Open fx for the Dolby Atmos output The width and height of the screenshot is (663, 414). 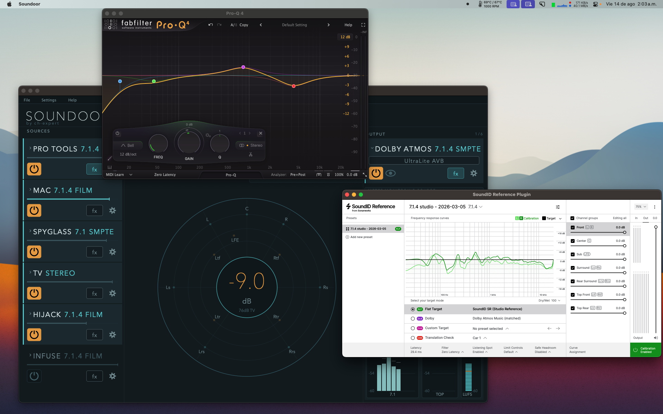tap(456, 174)
